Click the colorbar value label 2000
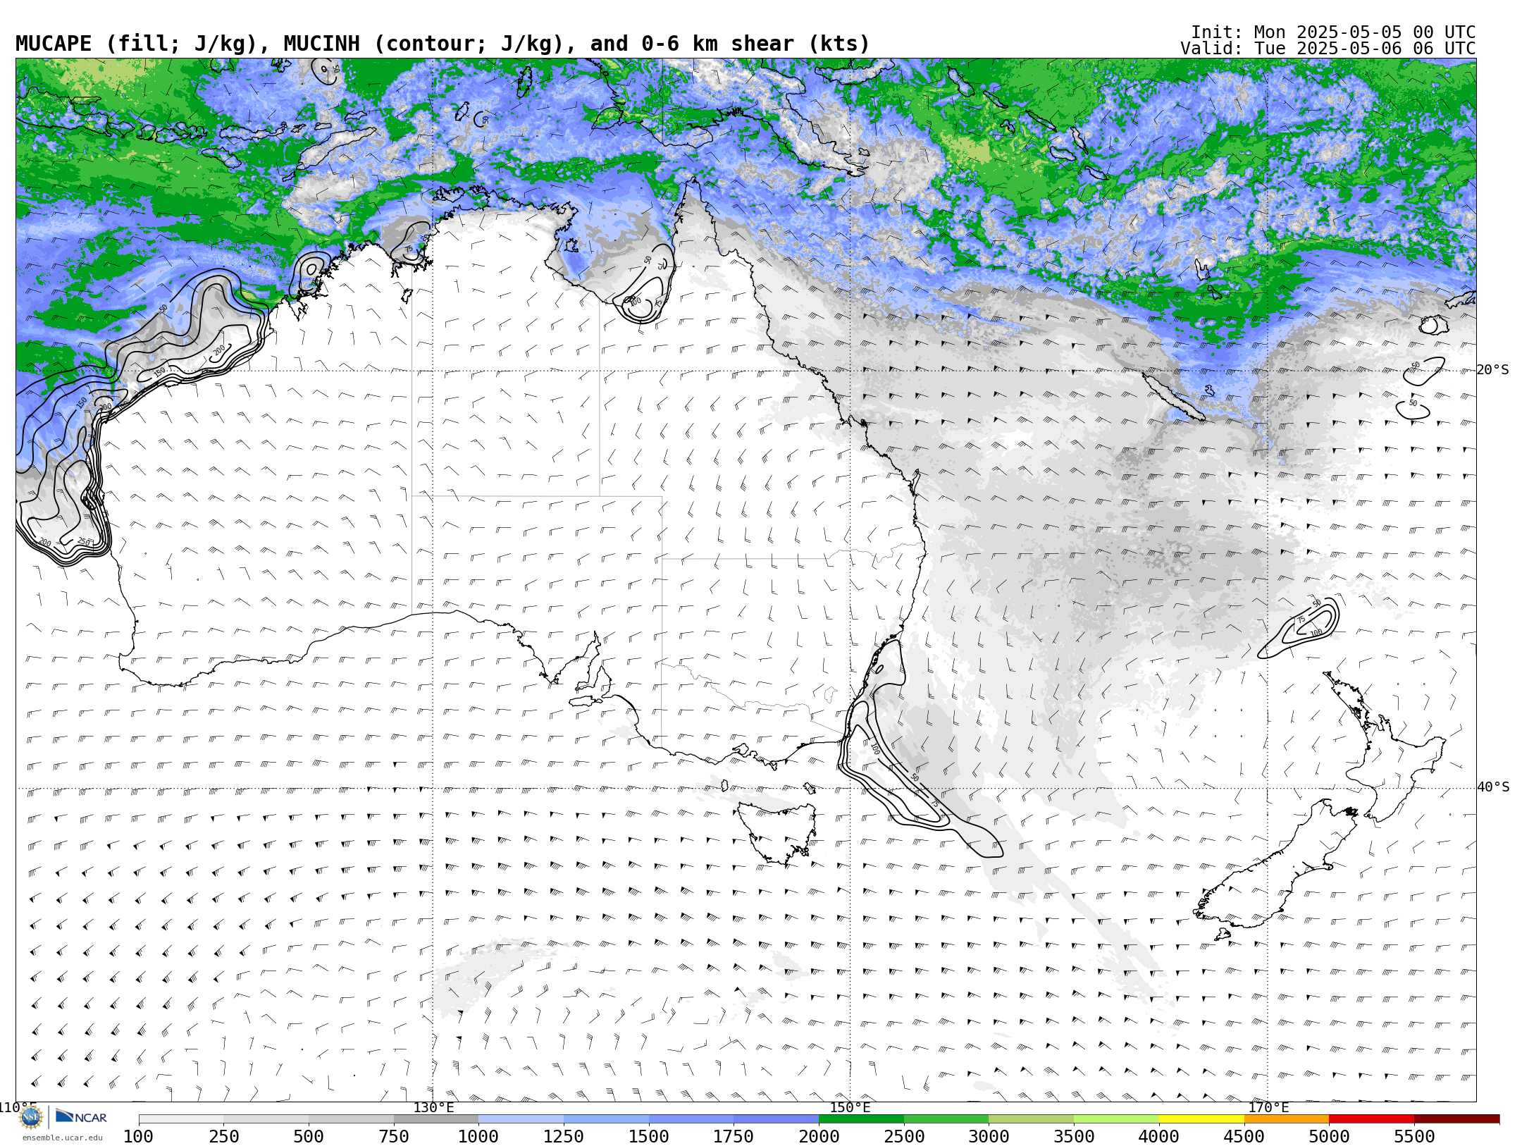The width and height of the screenshot is (1522, 1146). (819, 1136)
